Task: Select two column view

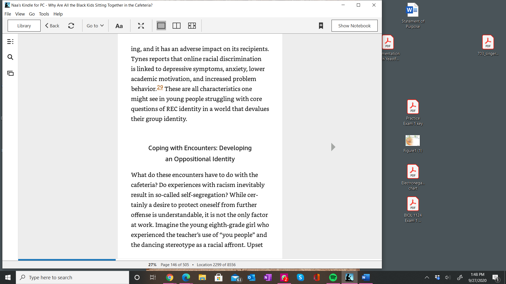Action: [x=177, y=26]
